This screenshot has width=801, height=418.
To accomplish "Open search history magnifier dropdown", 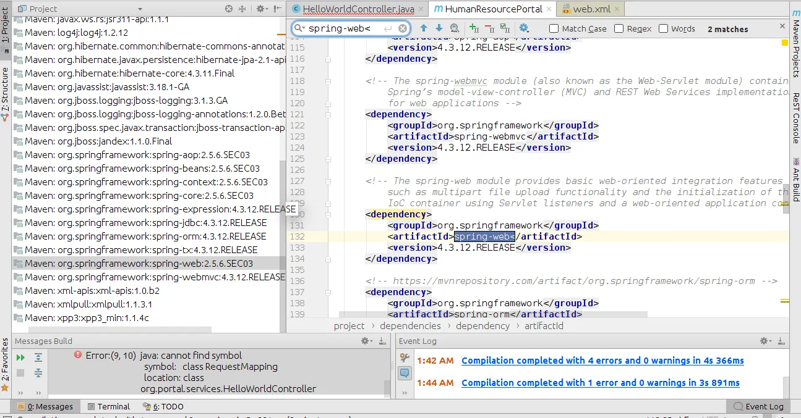I will (299, 28).
